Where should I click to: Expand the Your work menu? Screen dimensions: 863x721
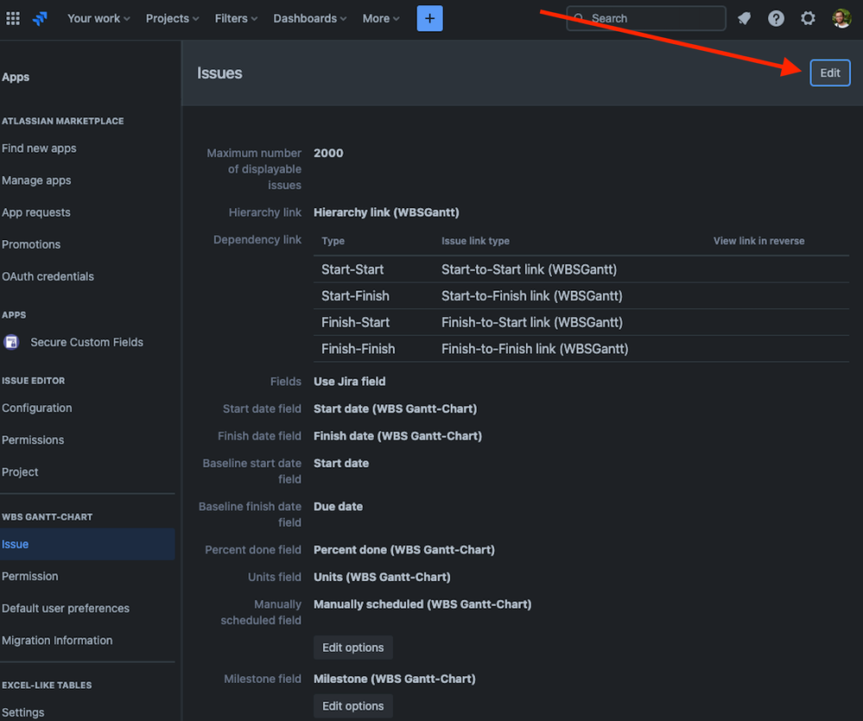tap(98, 18)
